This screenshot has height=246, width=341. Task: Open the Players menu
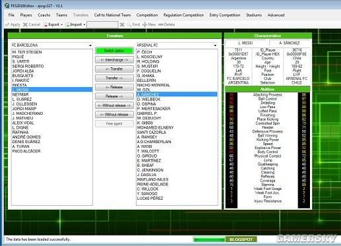[x=26, y=15]
